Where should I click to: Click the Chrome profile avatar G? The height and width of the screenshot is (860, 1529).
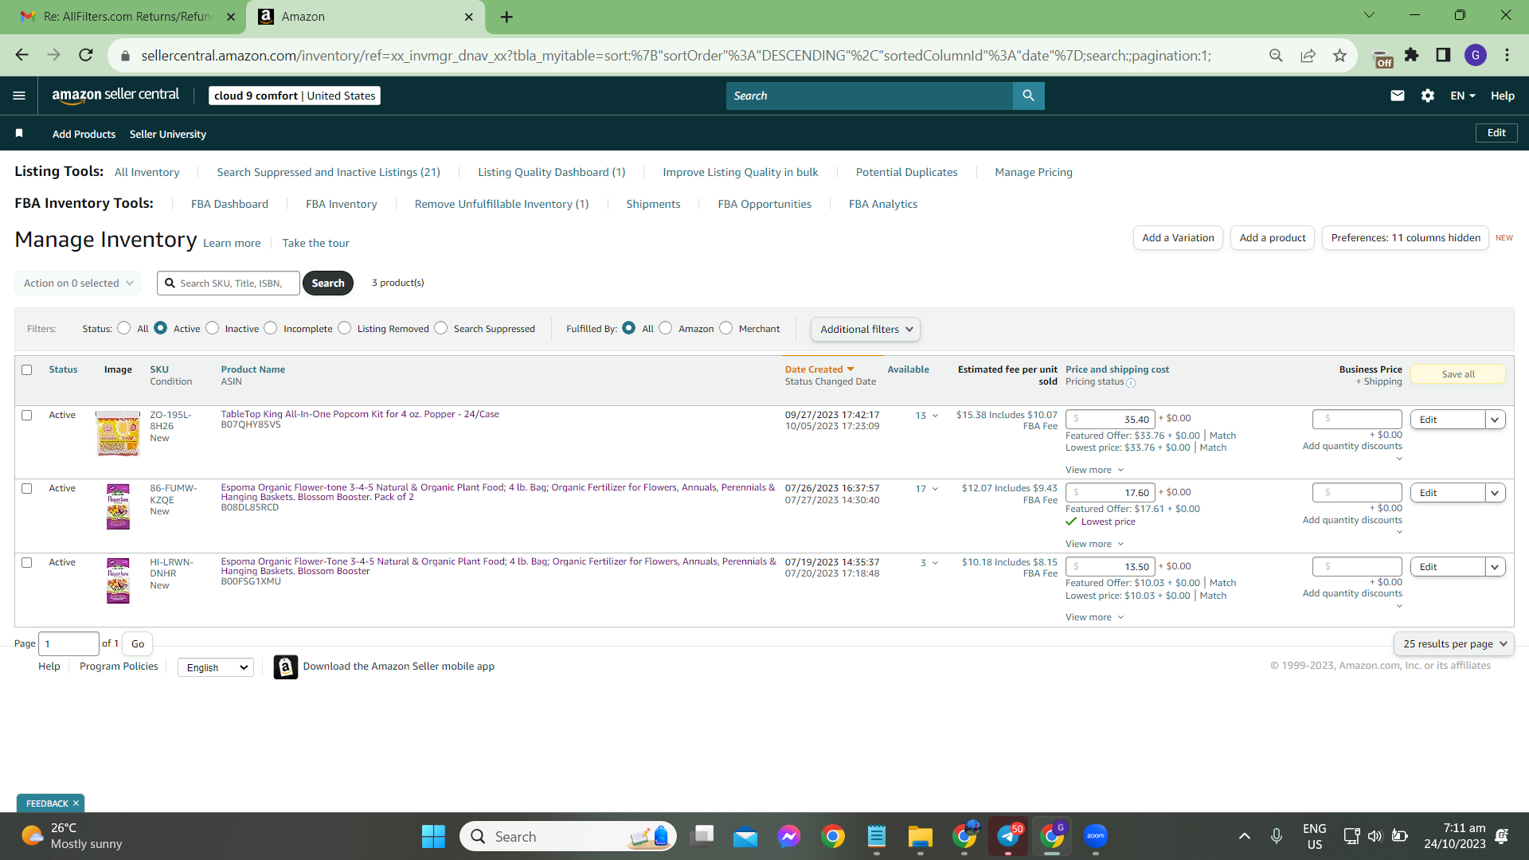click(1476, 55)
